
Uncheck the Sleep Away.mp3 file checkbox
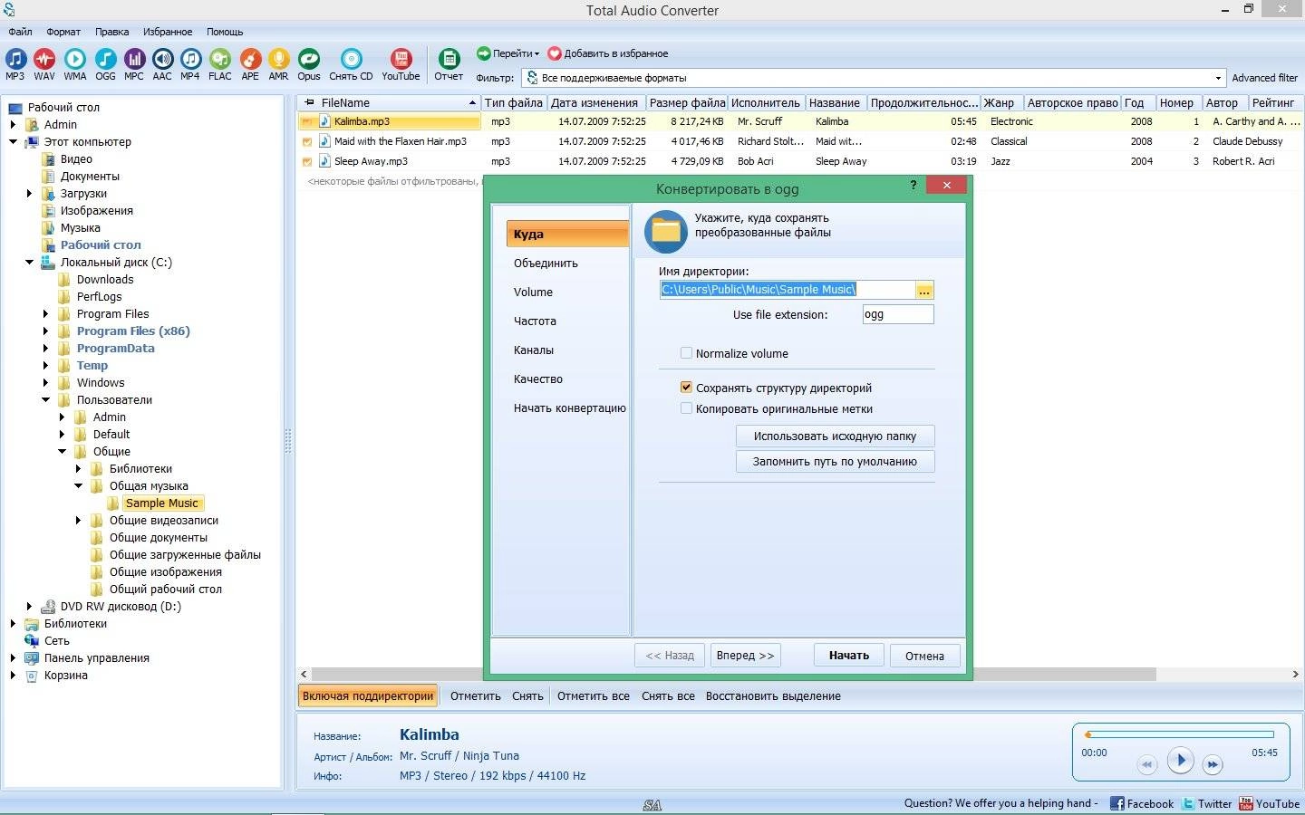point(307,161)
